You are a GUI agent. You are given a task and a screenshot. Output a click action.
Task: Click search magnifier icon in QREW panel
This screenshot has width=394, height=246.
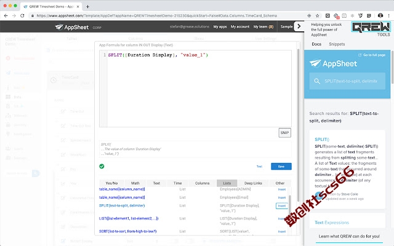317,81
